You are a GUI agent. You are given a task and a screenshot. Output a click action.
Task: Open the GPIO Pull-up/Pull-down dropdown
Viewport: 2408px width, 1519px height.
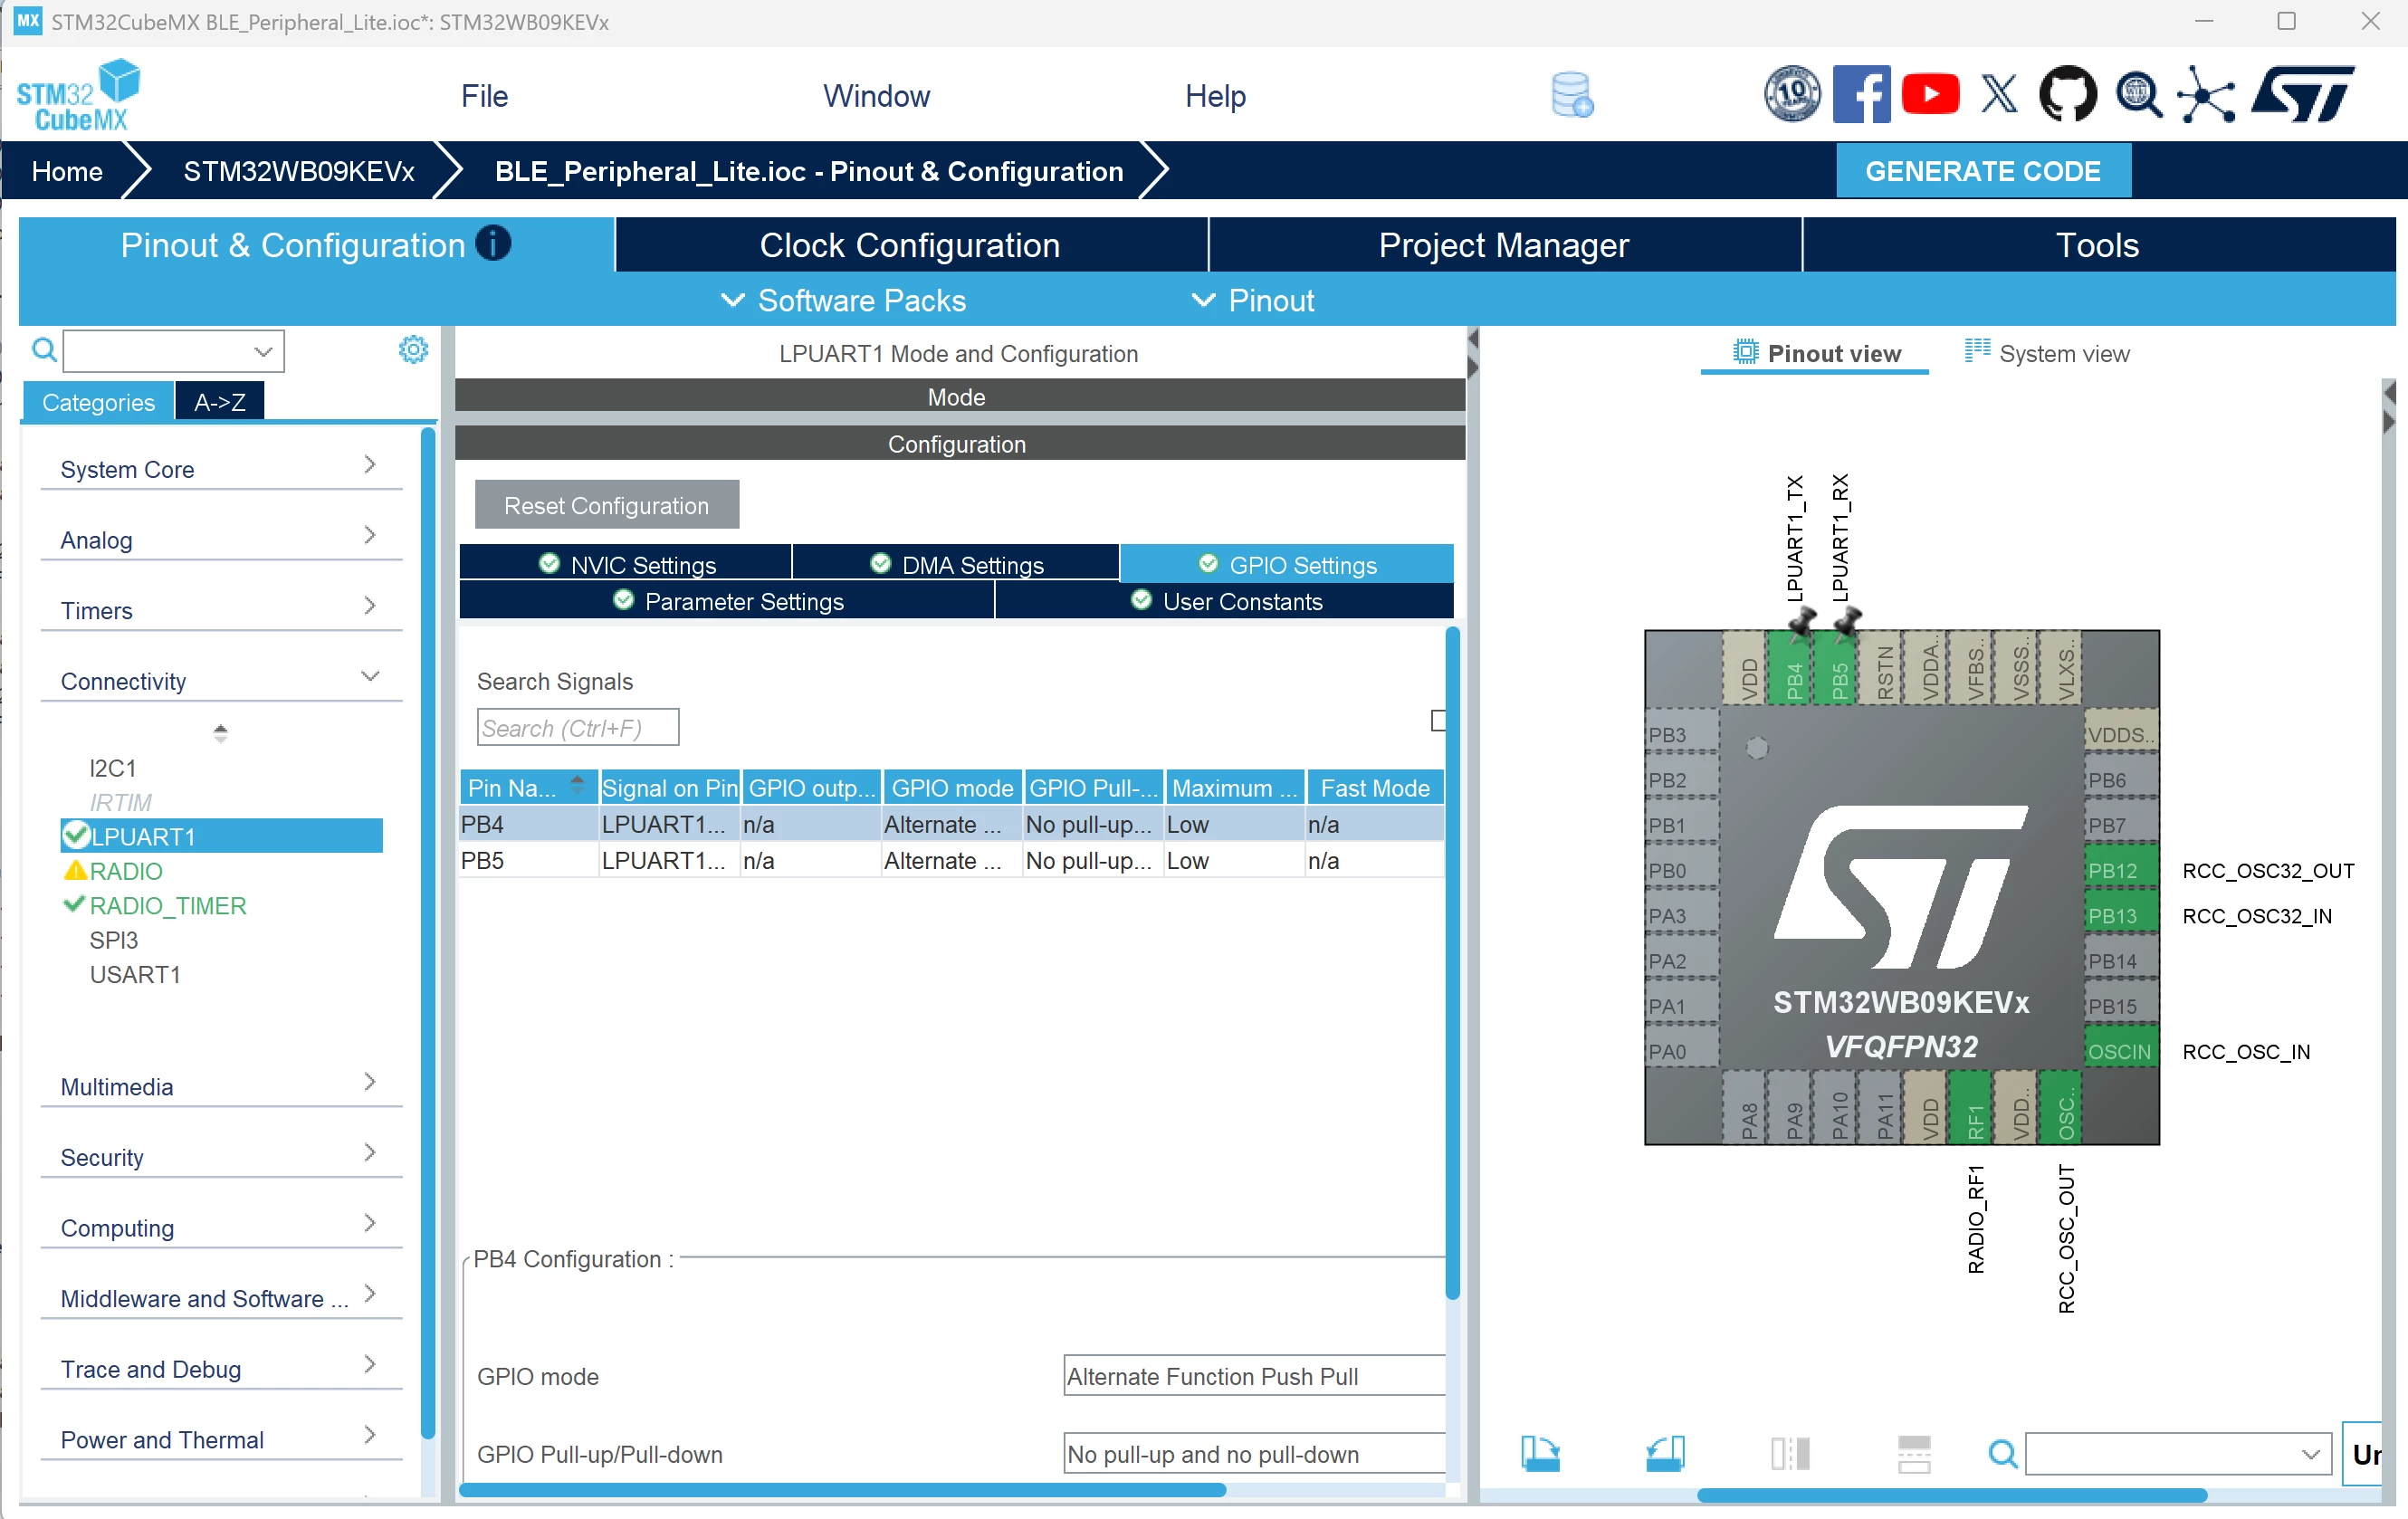click(1254, 1454)
